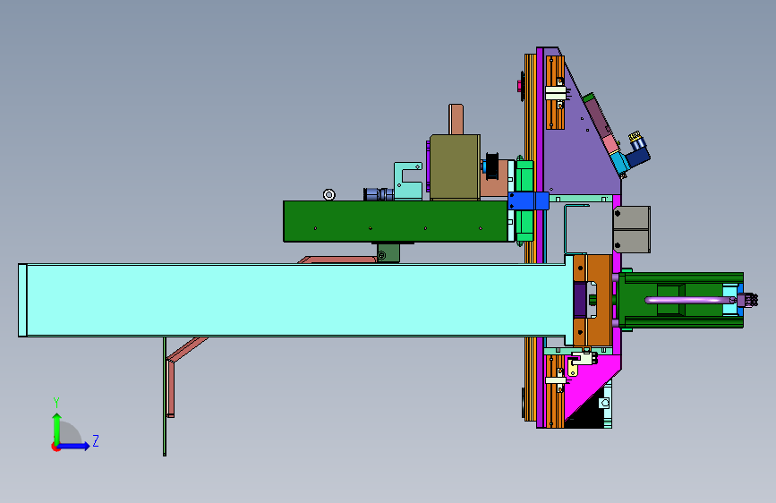Image resolution: width=776 pixels, height=503 pixels.
Task: Select the green cylinder housing at right end
Action: [683, 300]
